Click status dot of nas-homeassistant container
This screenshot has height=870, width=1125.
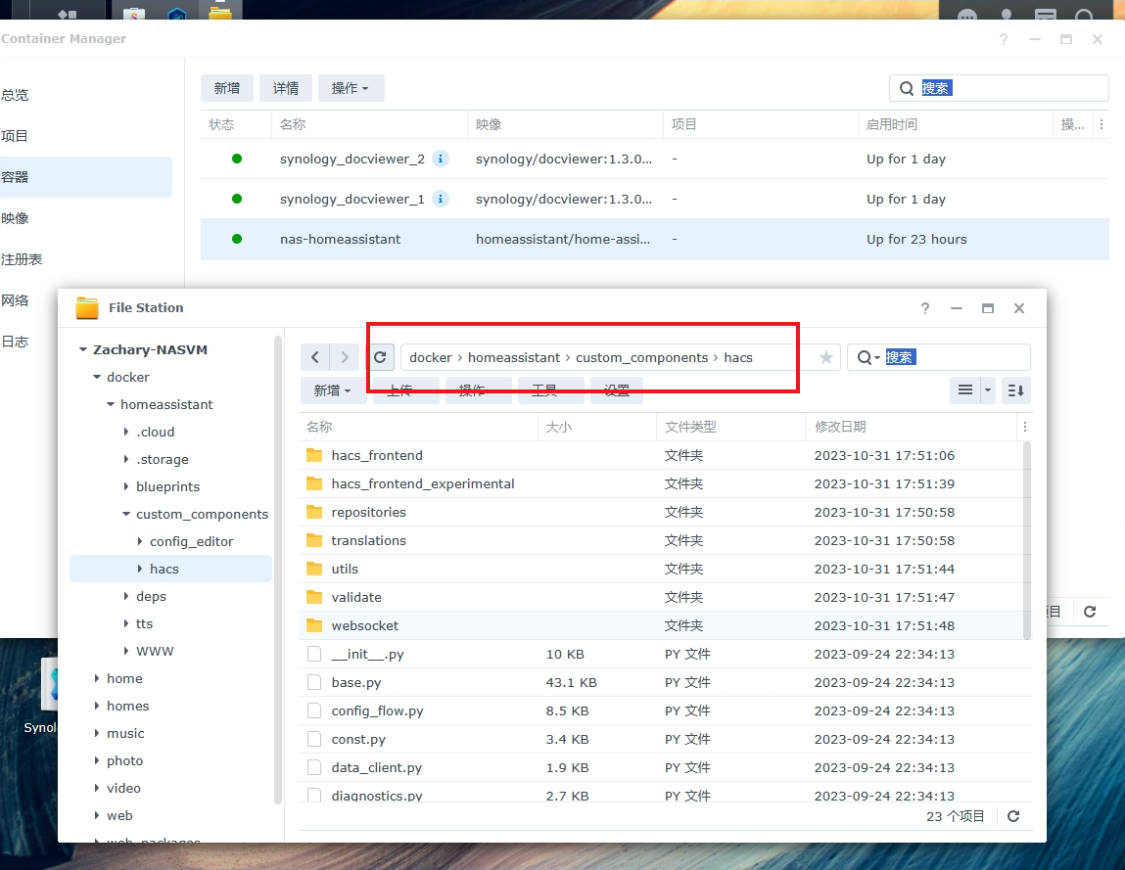coord(237,239)
